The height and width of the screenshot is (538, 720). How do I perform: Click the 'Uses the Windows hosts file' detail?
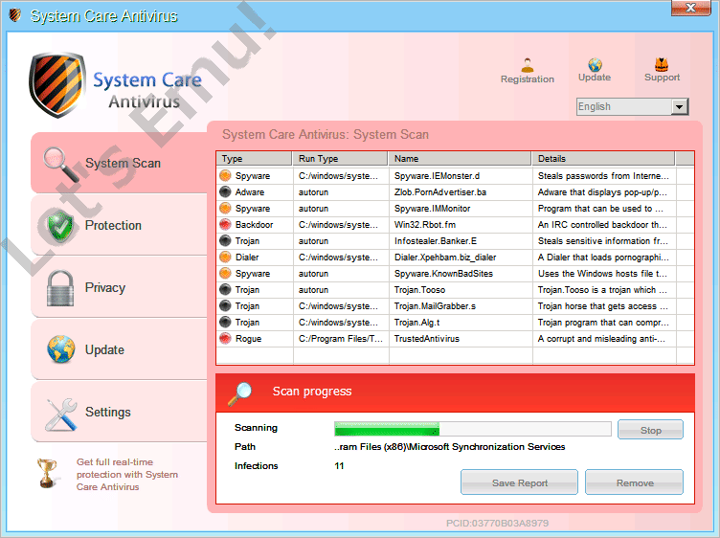602,274
